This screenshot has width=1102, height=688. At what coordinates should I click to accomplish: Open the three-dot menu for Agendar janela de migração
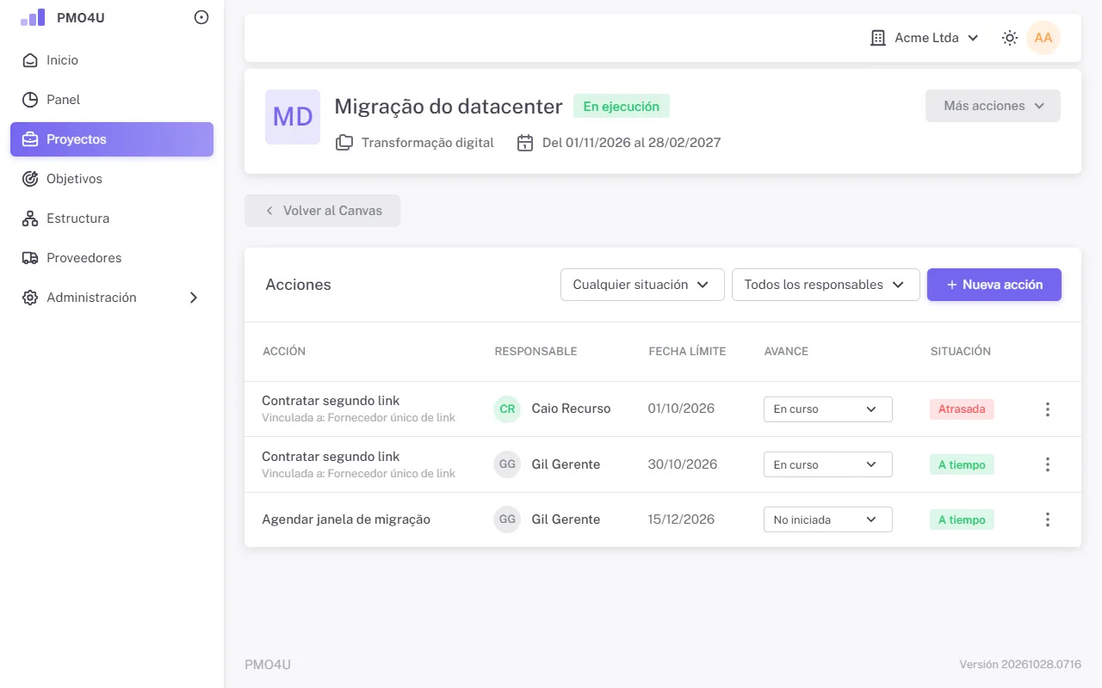[1048, 519]
